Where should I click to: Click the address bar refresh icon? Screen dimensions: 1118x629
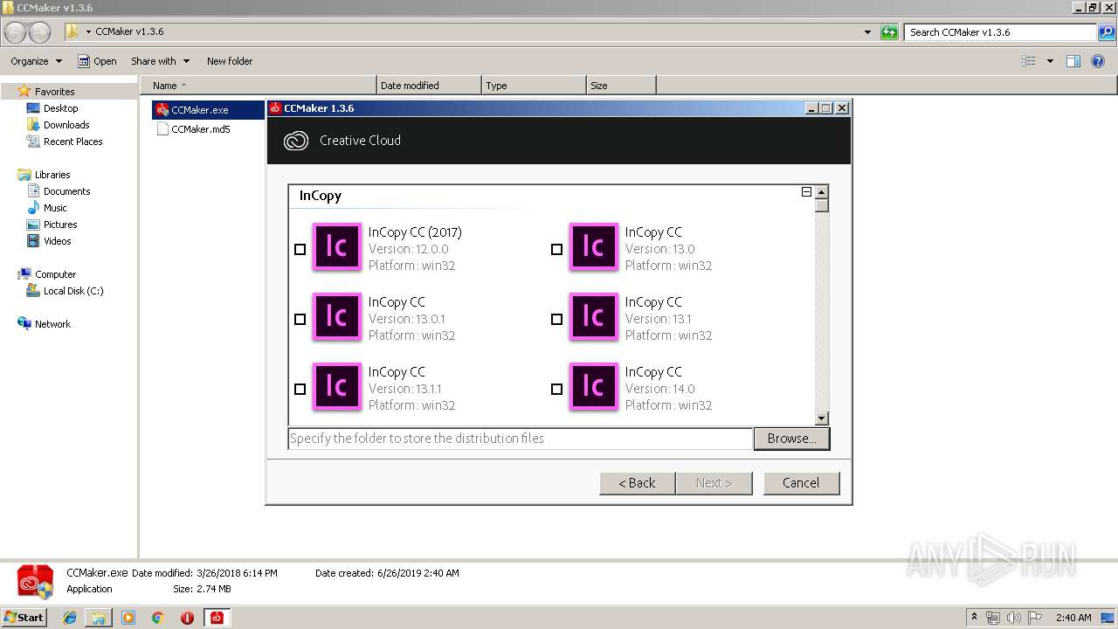coord(889,32)
